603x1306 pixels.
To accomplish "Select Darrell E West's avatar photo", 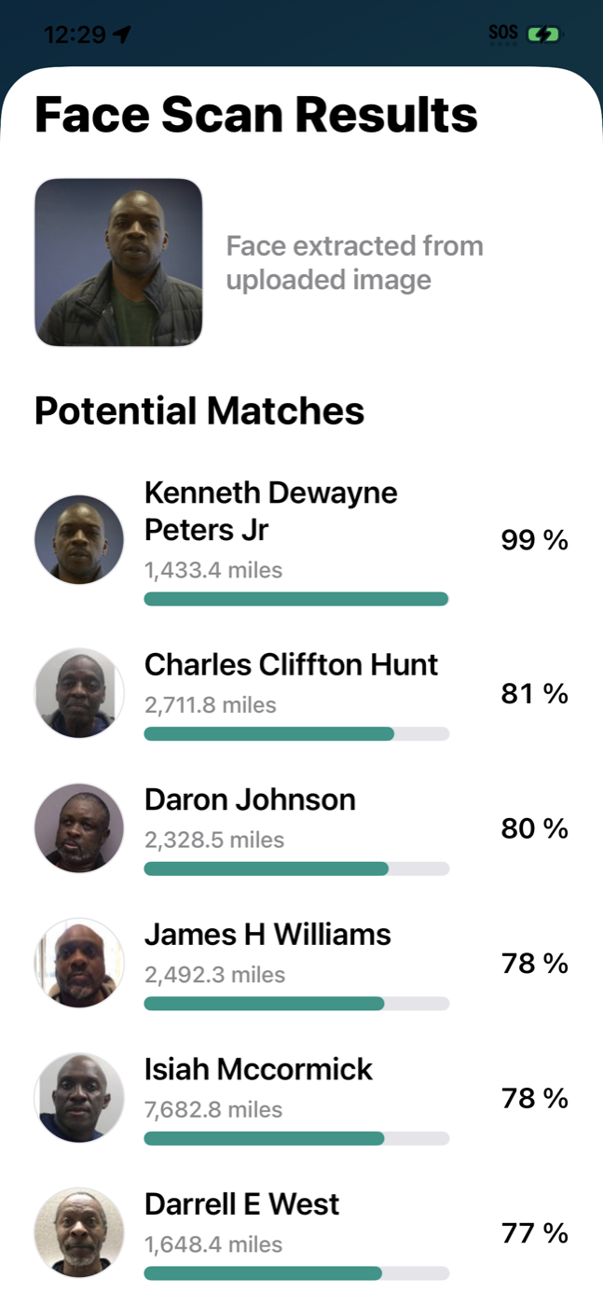I will tap(78, 1231).
